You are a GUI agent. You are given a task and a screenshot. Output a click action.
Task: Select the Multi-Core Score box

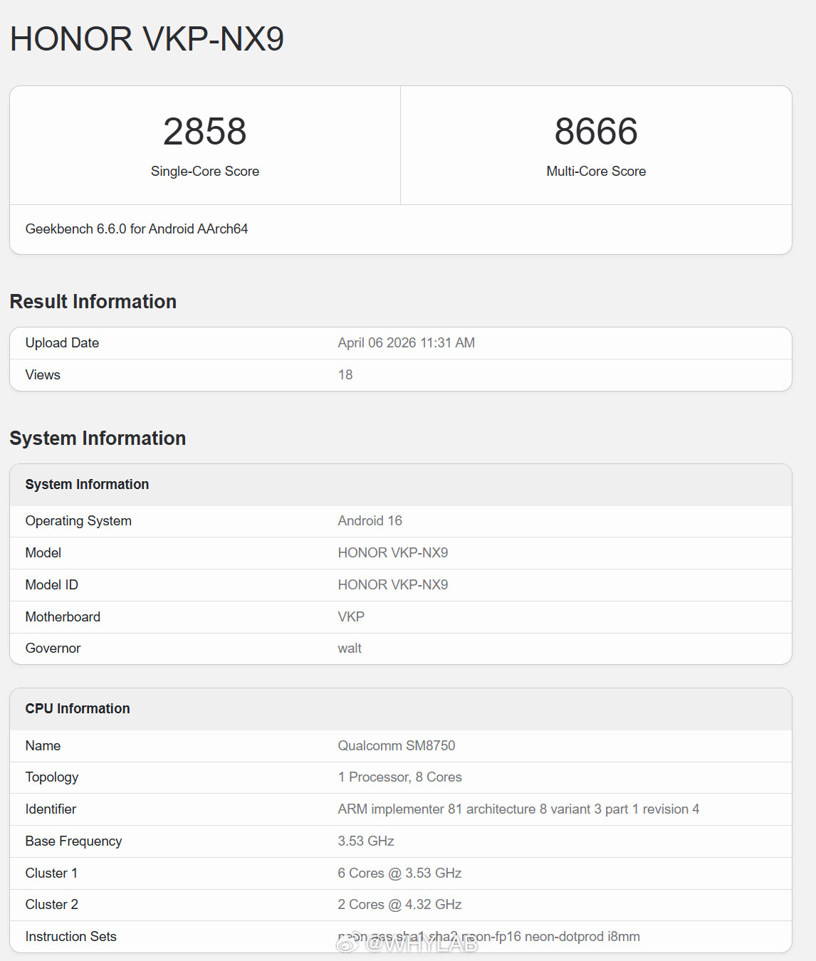[x=596, y=145]
